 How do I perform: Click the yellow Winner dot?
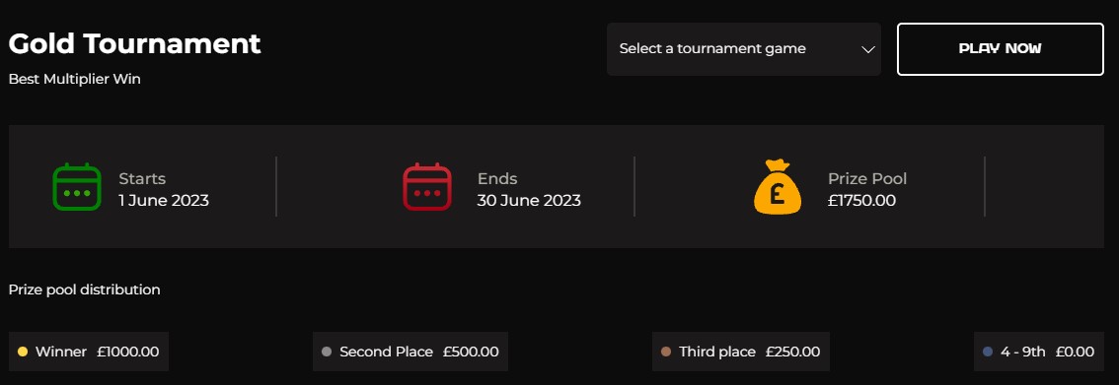click(22, 352)
